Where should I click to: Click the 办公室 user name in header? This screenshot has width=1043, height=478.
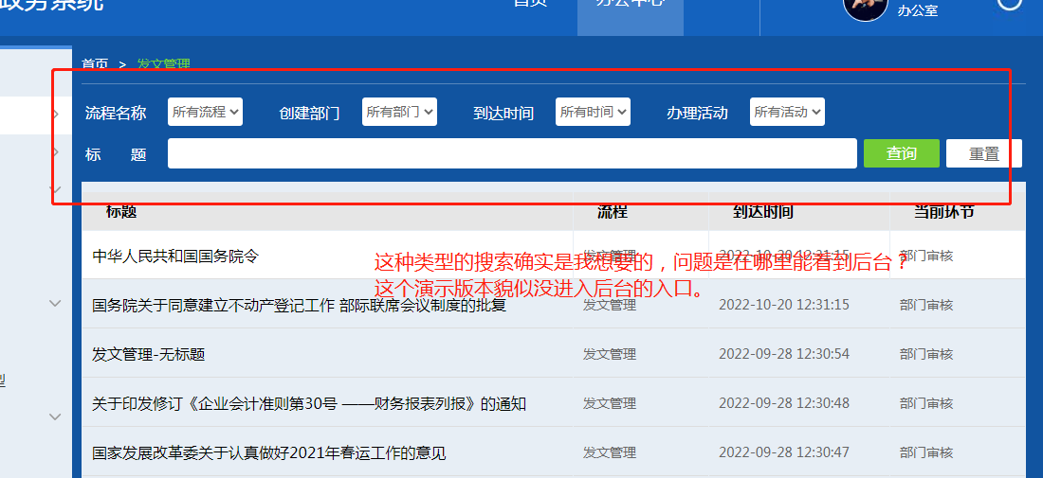pos(917,10)
